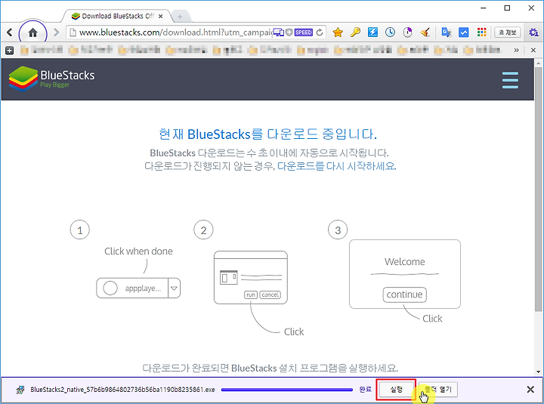
Task: Click the broom cleanup icon
Action: coord(425,32)
